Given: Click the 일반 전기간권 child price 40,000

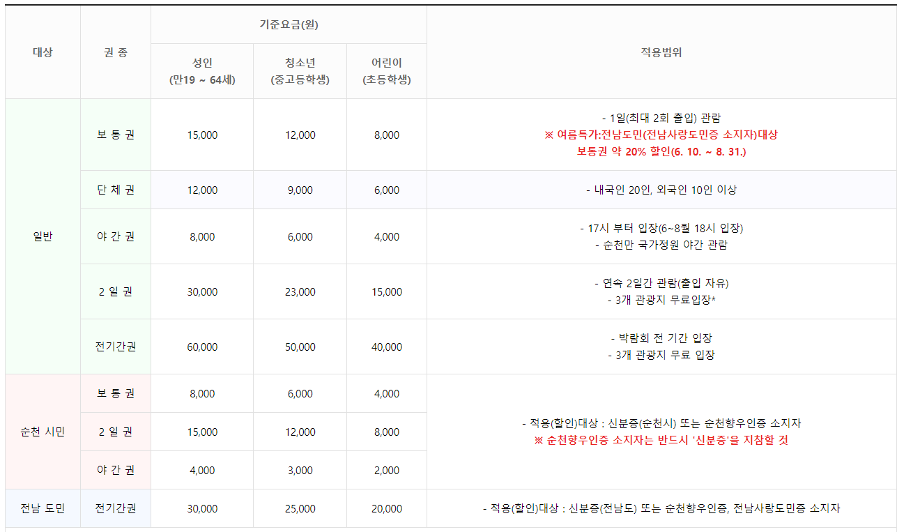Looking at the screenshot, I should pyautogui.click(x=387, y=347).
